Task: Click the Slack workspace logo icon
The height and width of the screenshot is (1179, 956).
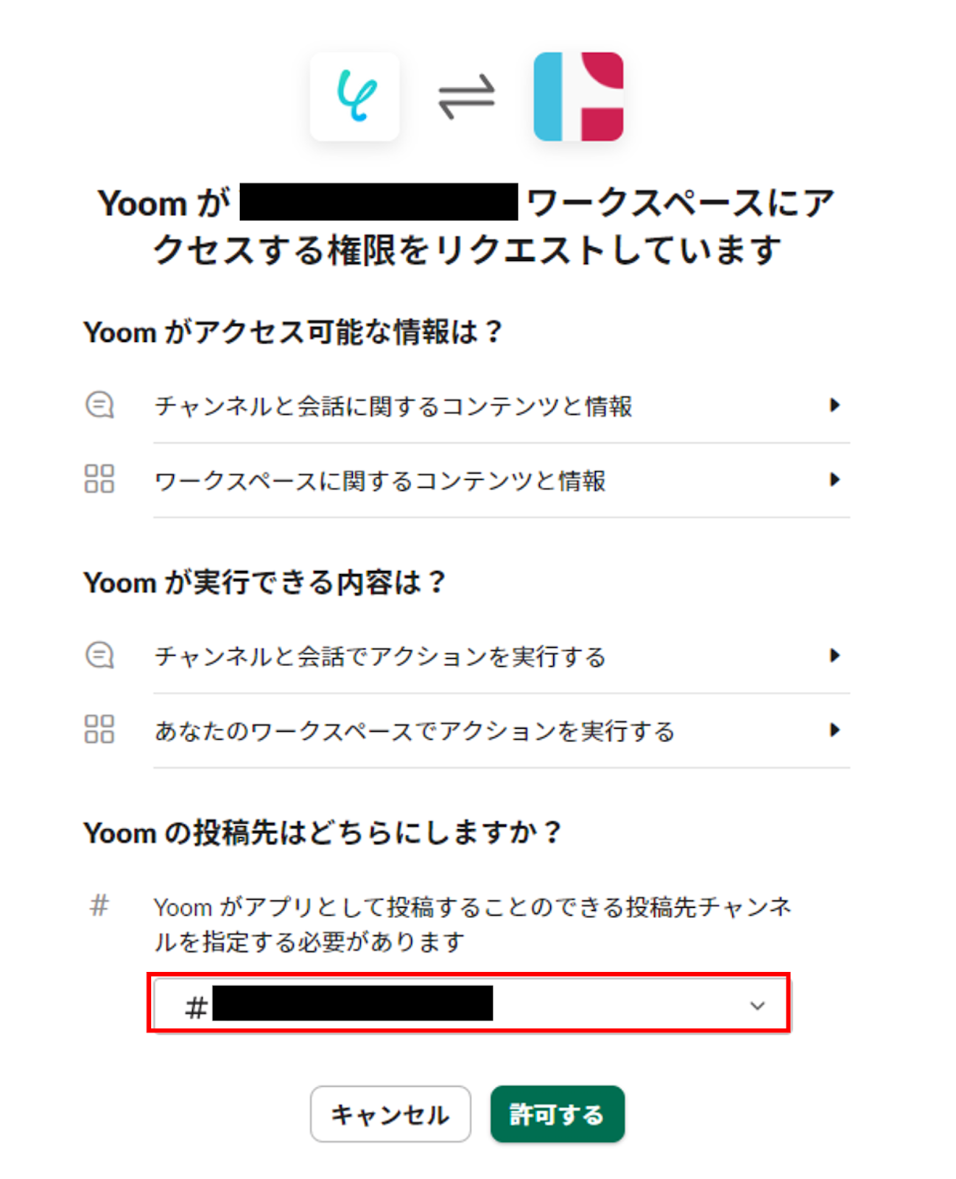Action: coord(578,96)
